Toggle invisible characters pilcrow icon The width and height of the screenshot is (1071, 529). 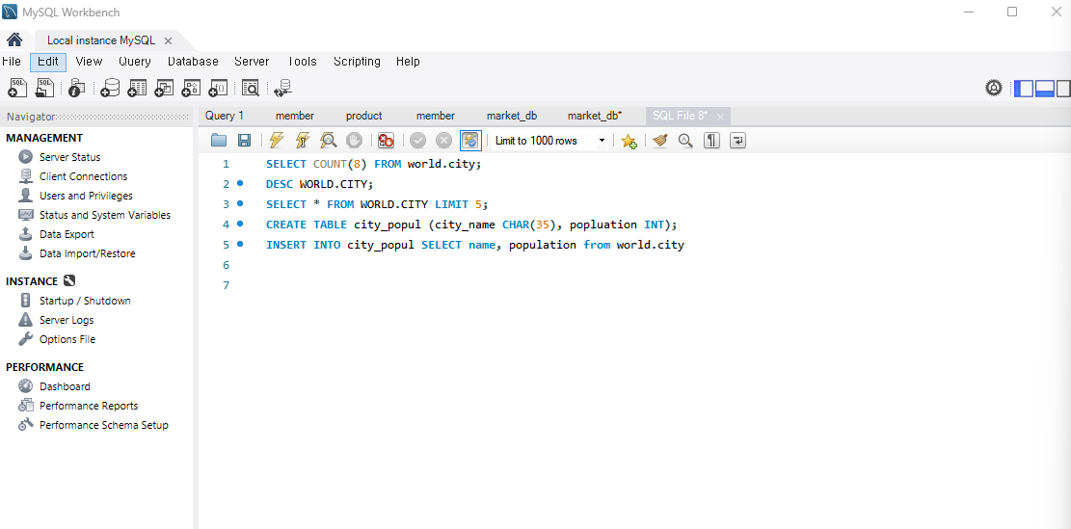coord(711,141)
